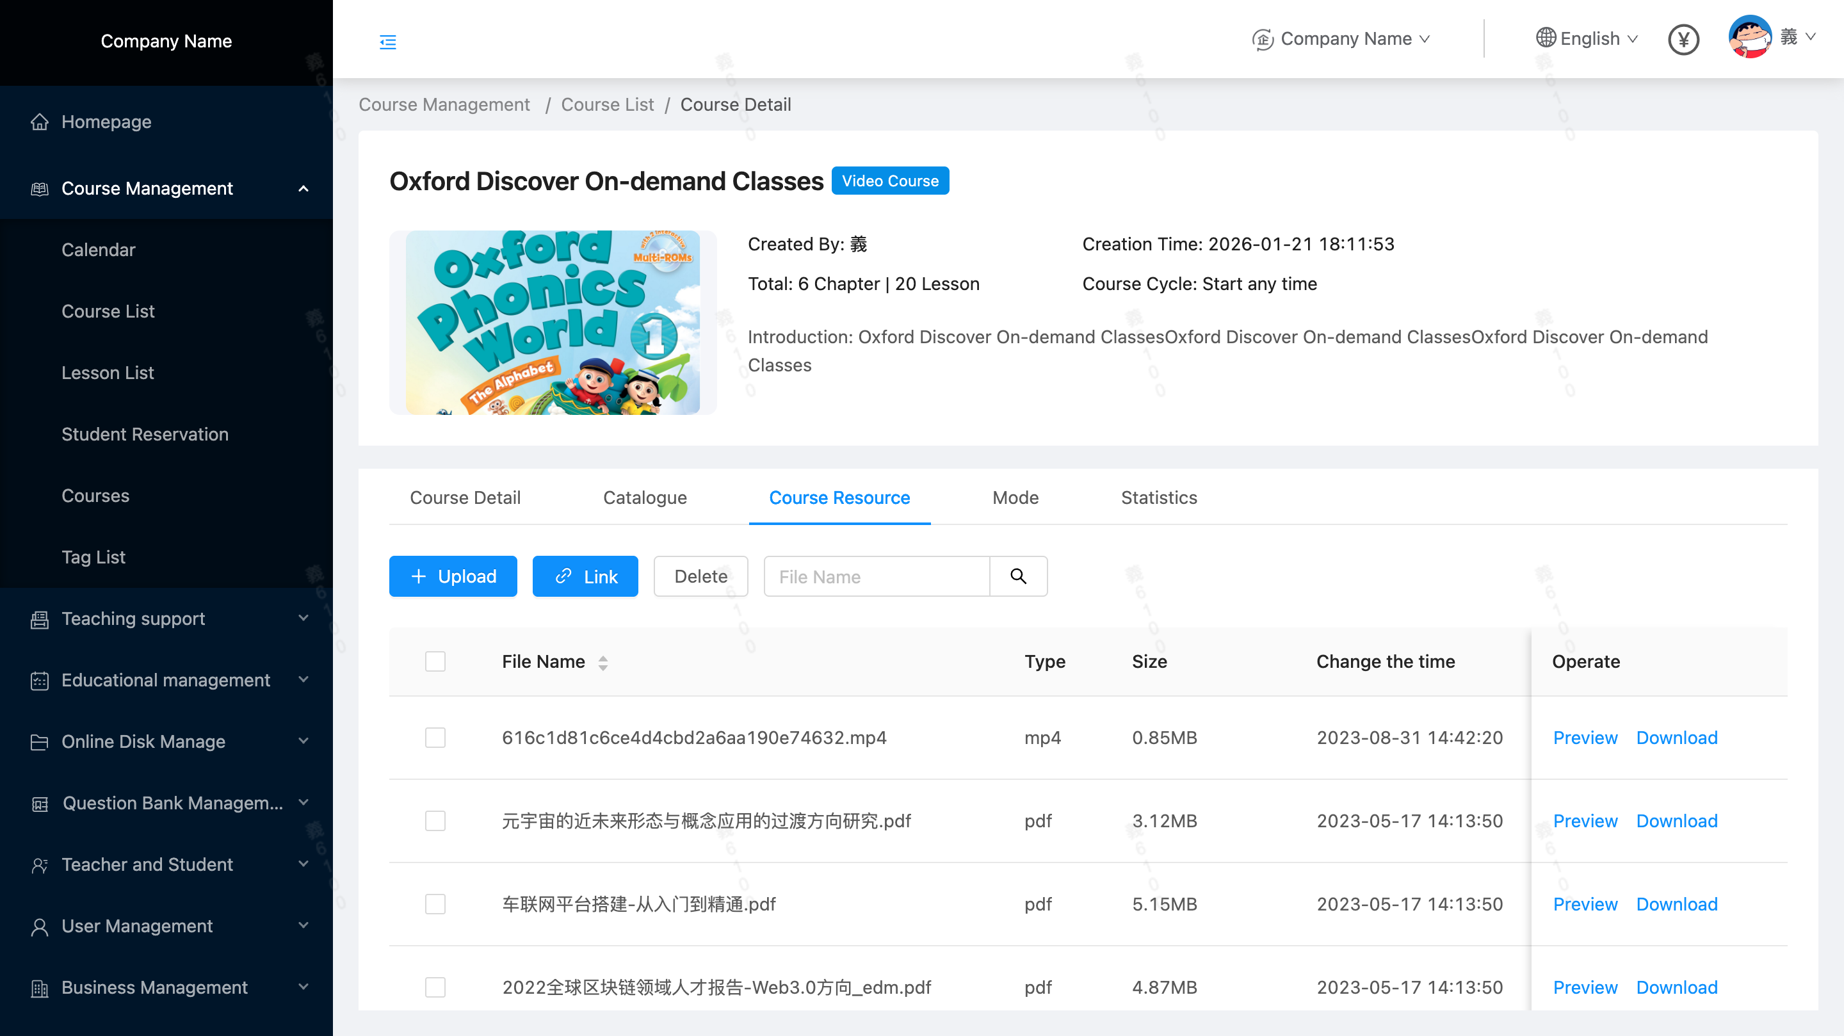Click the user avatar picture
1844x1036 pixels.
pos(1749,37)
